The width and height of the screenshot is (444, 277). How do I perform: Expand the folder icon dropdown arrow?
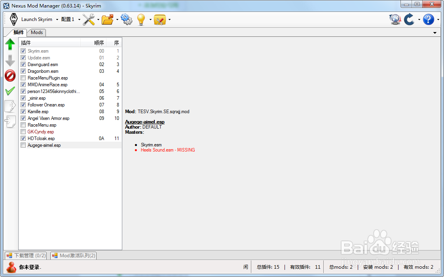pos(117,19)
